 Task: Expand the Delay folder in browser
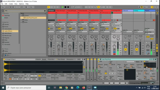pos(21,20)
